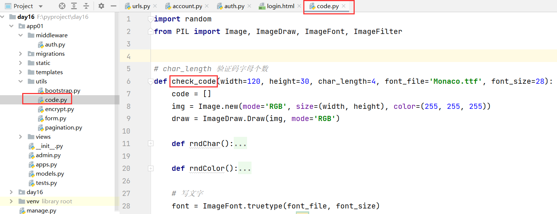The image size is (557, 214).
Task: Click the rndChar folded ellipsis placeholder
Action: click(240, 144)
